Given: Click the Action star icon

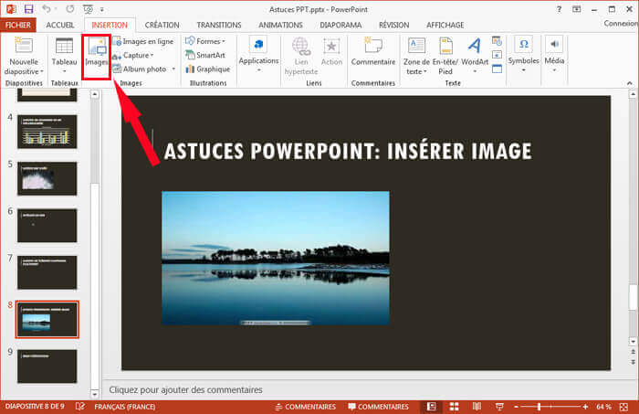Looking at the screenshot, I should [x=331, y=46].
